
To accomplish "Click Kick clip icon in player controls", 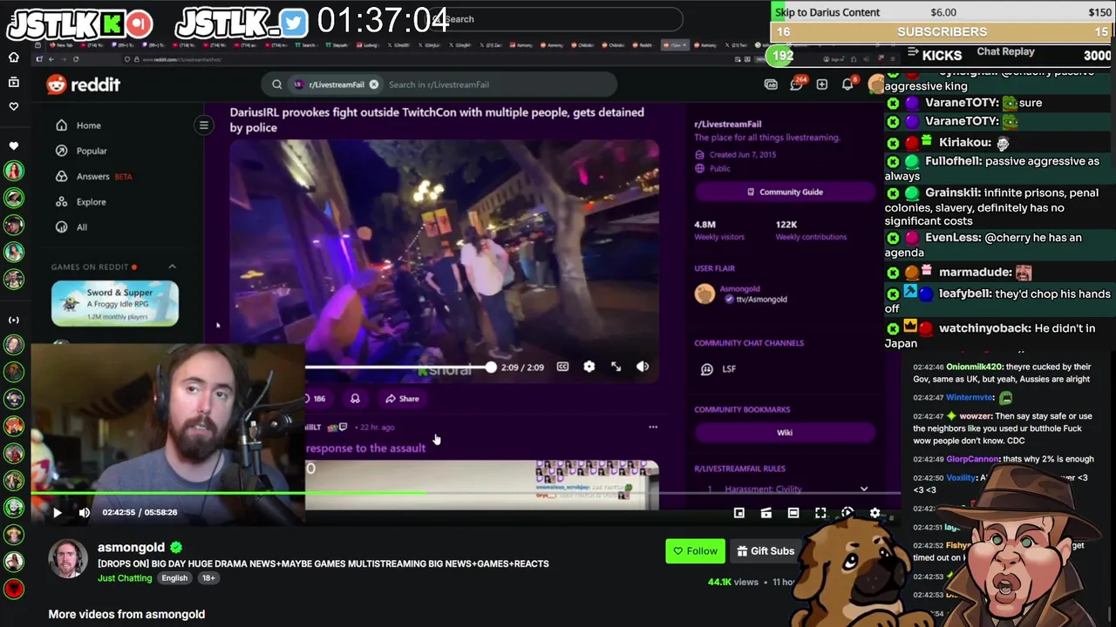I will click(766, 513).
